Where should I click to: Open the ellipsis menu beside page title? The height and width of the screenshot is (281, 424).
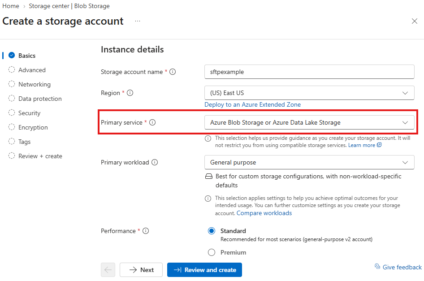point(138,21)
